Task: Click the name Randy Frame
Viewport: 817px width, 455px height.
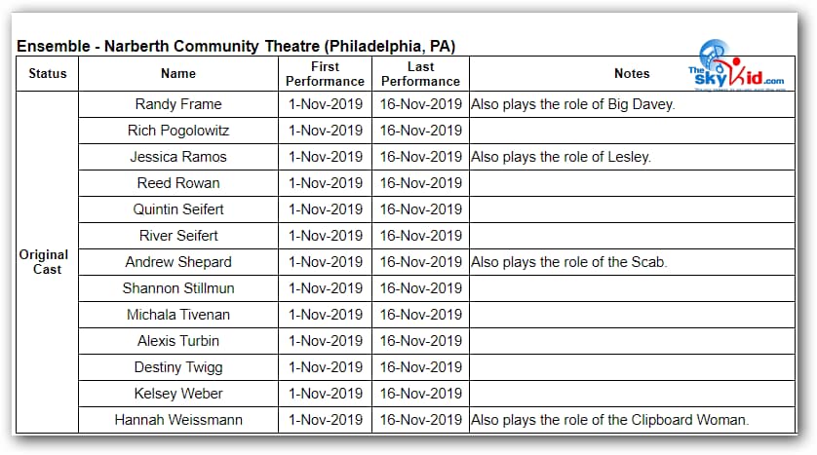Action: pos(178,104)
